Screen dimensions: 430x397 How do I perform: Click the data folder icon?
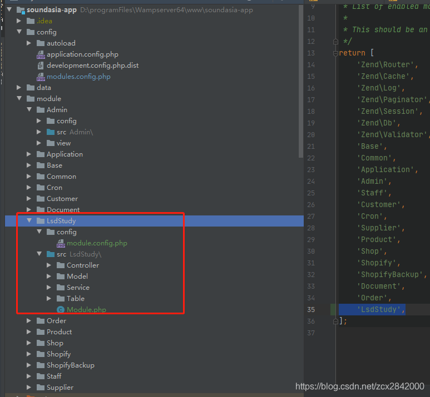31,87
